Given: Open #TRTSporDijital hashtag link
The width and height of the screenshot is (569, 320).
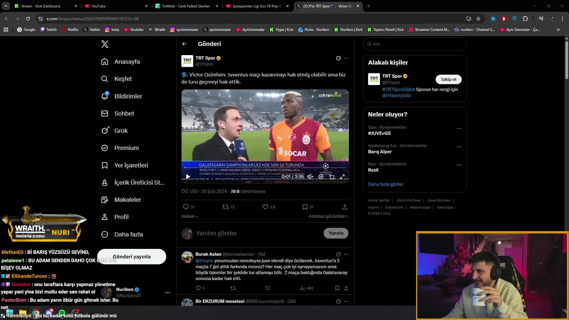Looking at the screenshot, I should click(398, 89).
